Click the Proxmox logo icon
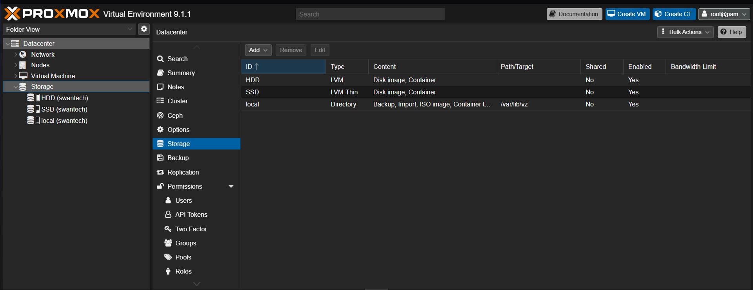Viewport: 753px width, 290px height. pyautogui.click(x=12, y=14)
